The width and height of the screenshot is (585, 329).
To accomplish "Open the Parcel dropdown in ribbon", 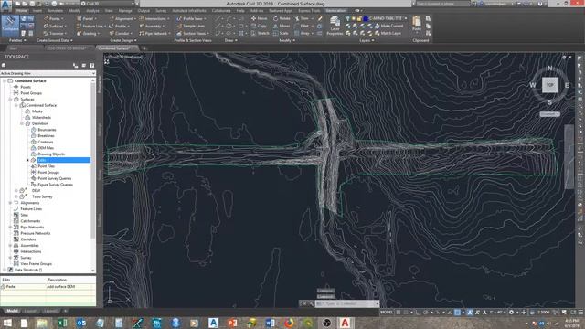I will [86, 18].
